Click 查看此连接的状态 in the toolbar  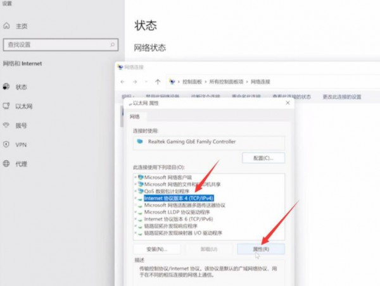click(291, 97)
